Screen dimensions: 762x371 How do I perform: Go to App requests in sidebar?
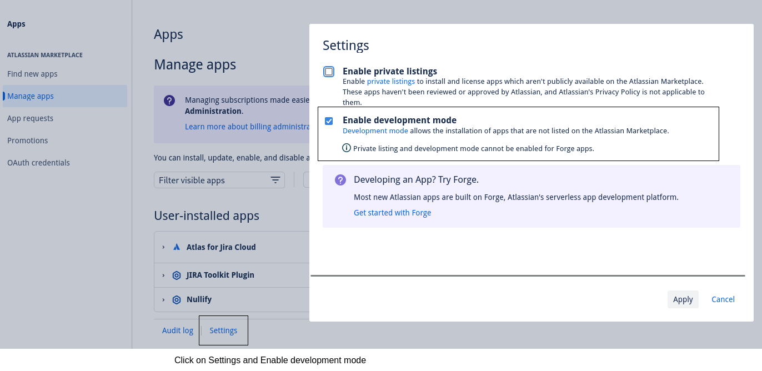[30, 118]
